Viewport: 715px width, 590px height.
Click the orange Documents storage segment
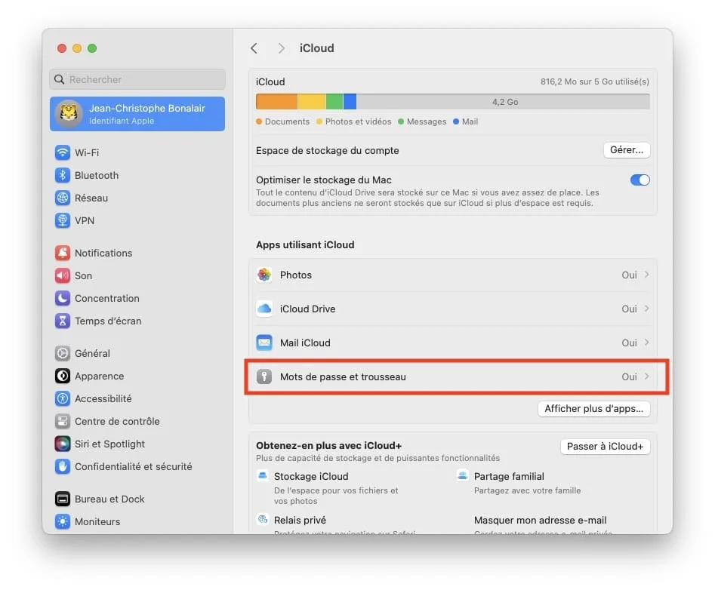coord(276,102)
